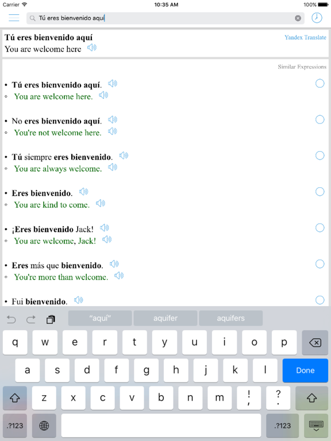Play audio for 'You're more than welcome.'

coord(119,276)
